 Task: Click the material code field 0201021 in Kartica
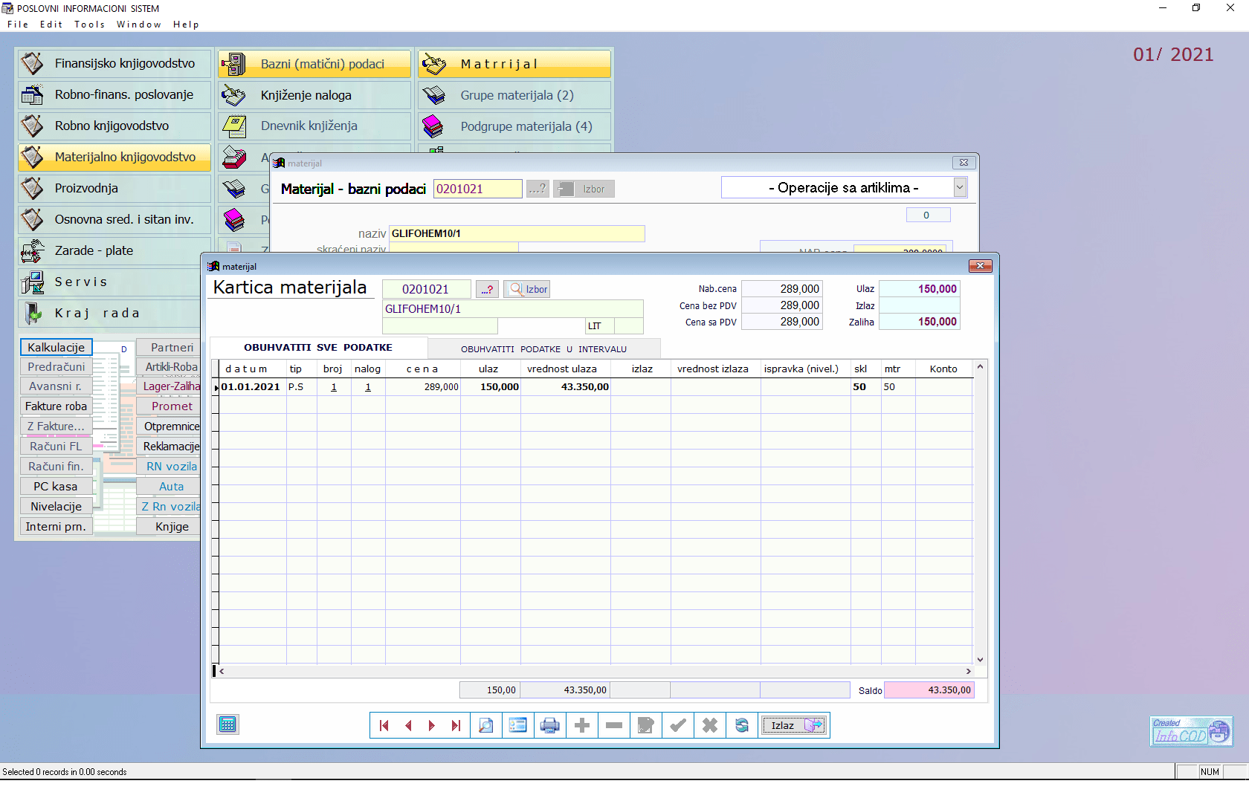426,289
